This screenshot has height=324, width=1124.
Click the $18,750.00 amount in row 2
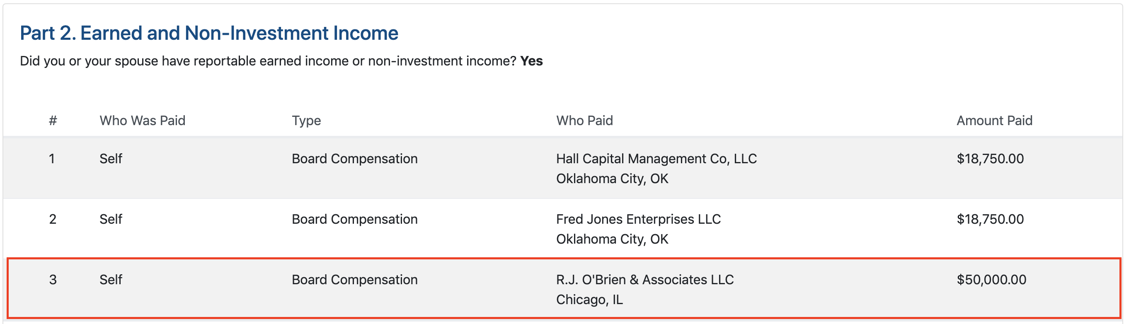990,219
